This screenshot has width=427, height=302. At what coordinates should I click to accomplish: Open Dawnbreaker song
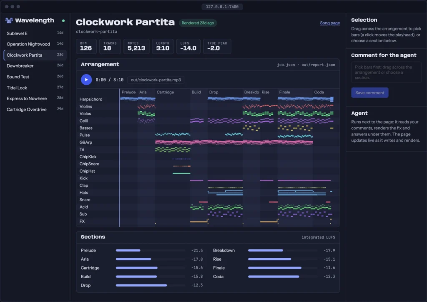click(x=35, y=66)
